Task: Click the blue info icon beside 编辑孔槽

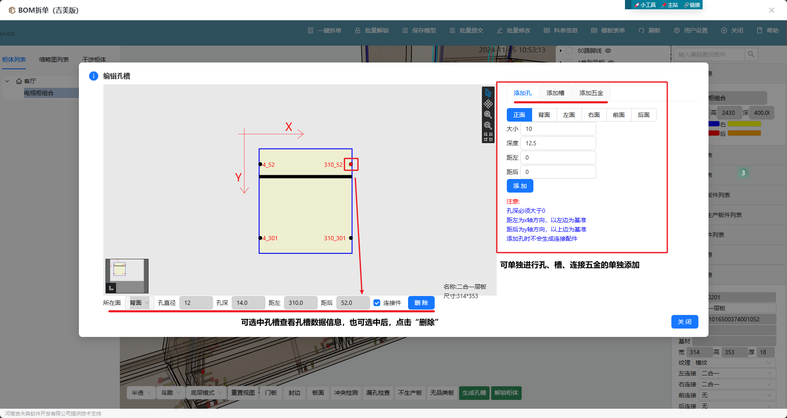Action: point(93,76)
